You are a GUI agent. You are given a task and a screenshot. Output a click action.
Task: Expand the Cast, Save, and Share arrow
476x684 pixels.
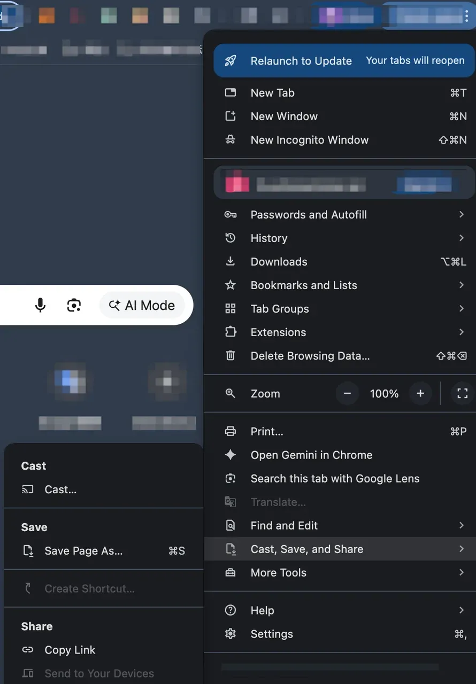tap(461, 549)
